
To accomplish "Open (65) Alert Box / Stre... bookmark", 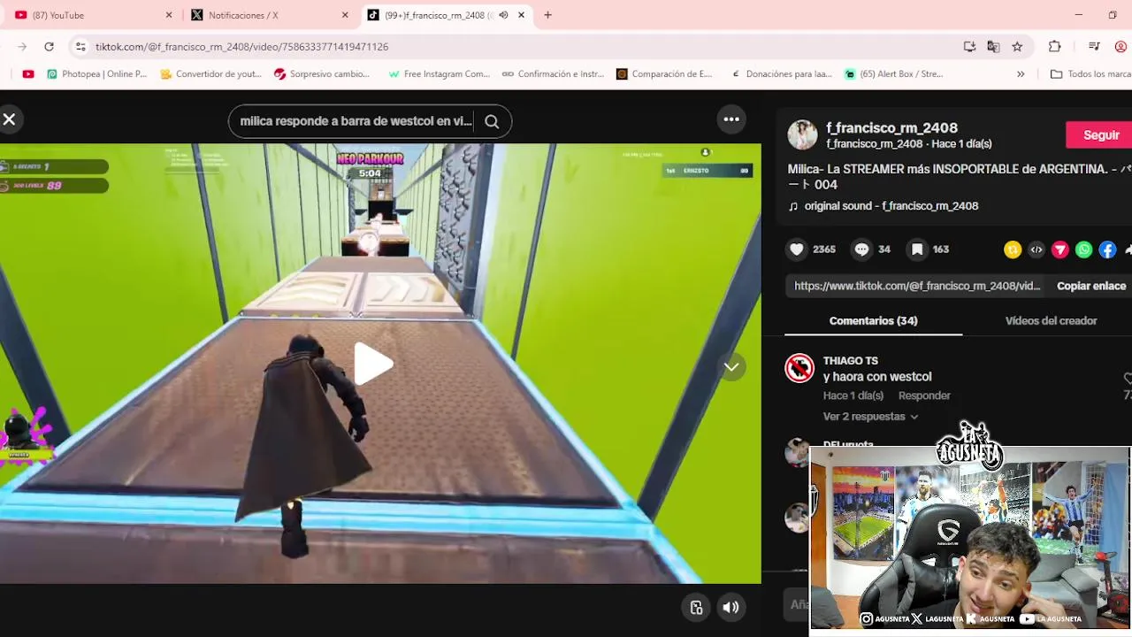I will coord(894,74).
